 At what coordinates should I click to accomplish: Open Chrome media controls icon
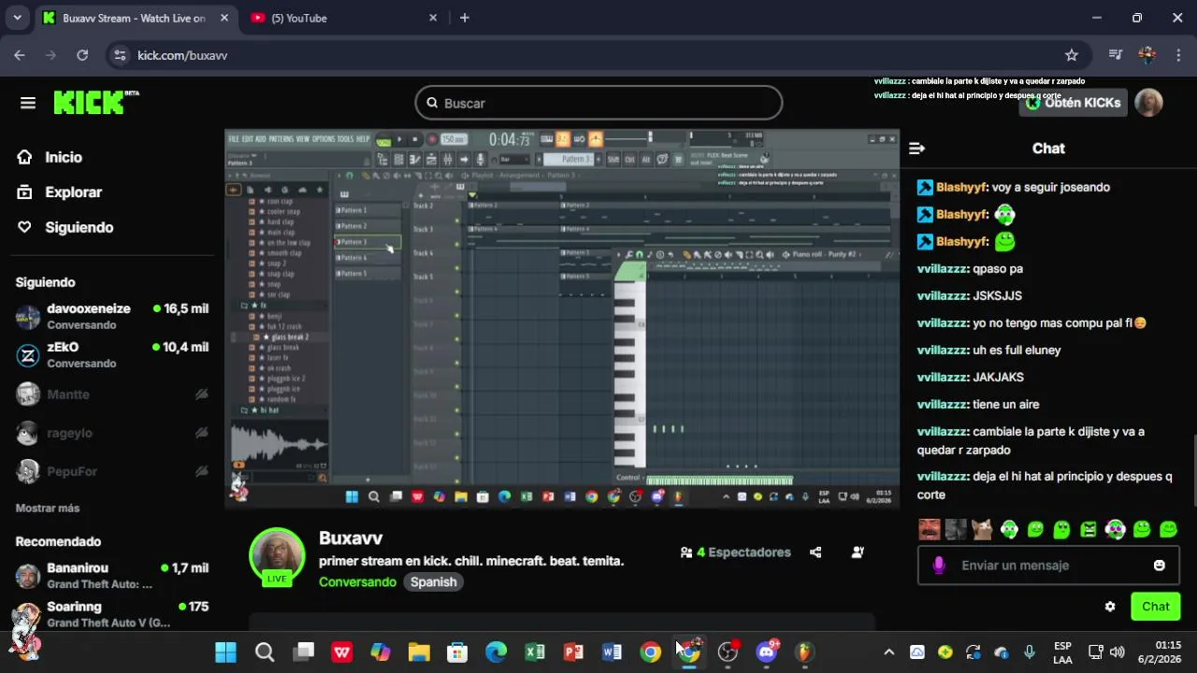pos(1115,55)
